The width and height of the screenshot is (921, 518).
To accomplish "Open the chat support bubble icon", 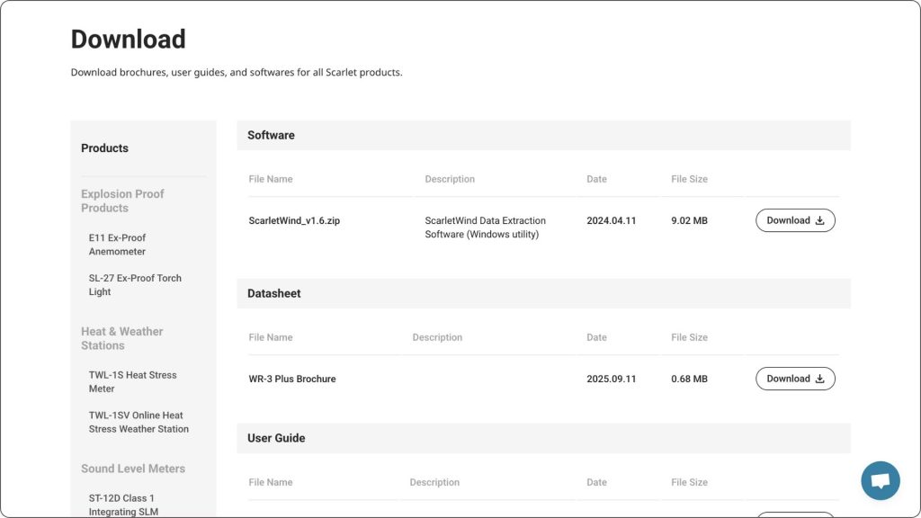I will [880, 480].
